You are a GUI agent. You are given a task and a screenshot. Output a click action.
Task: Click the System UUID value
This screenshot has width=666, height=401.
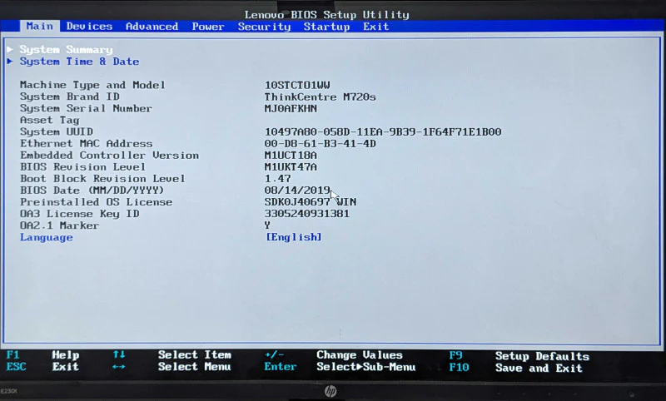coord(383,132)
